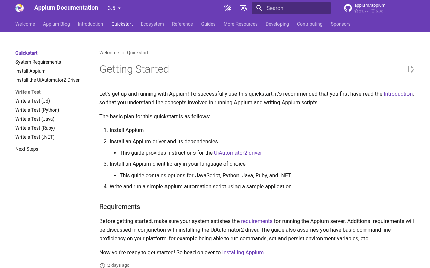The width and height of the screenshot is (430, 268).
Task: Open Write a Test (JS) page
Action: coord(33,101)
